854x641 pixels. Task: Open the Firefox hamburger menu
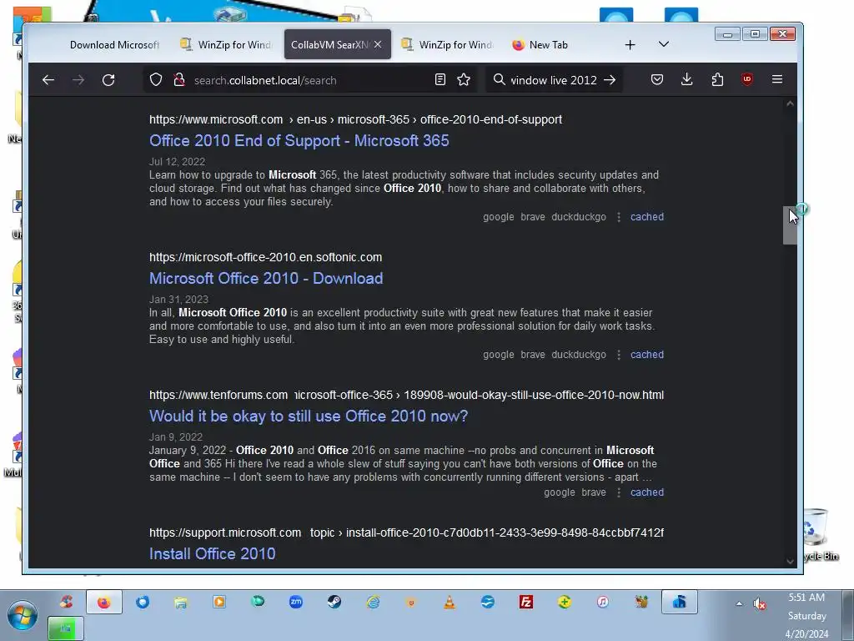click(x=777, y=79)
